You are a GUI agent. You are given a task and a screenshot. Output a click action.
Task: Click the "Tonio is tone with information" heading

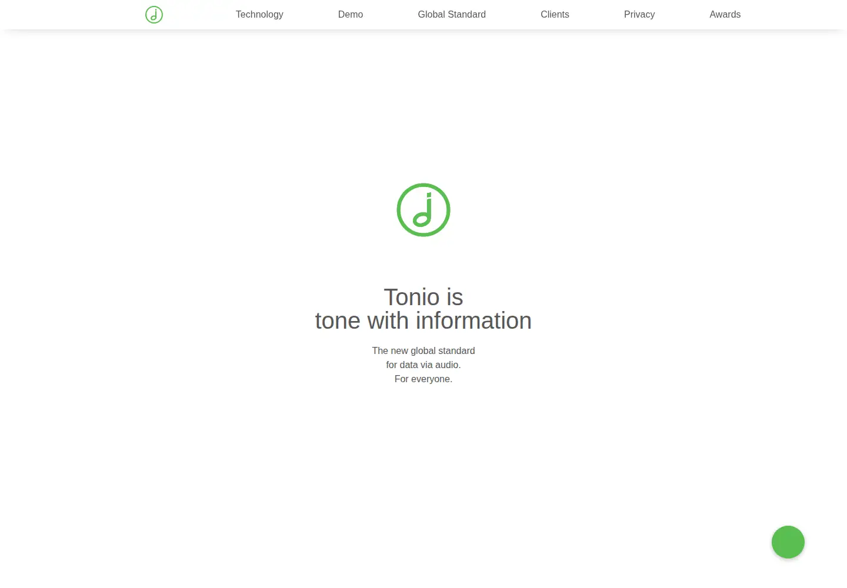click(x=423, y=309)
